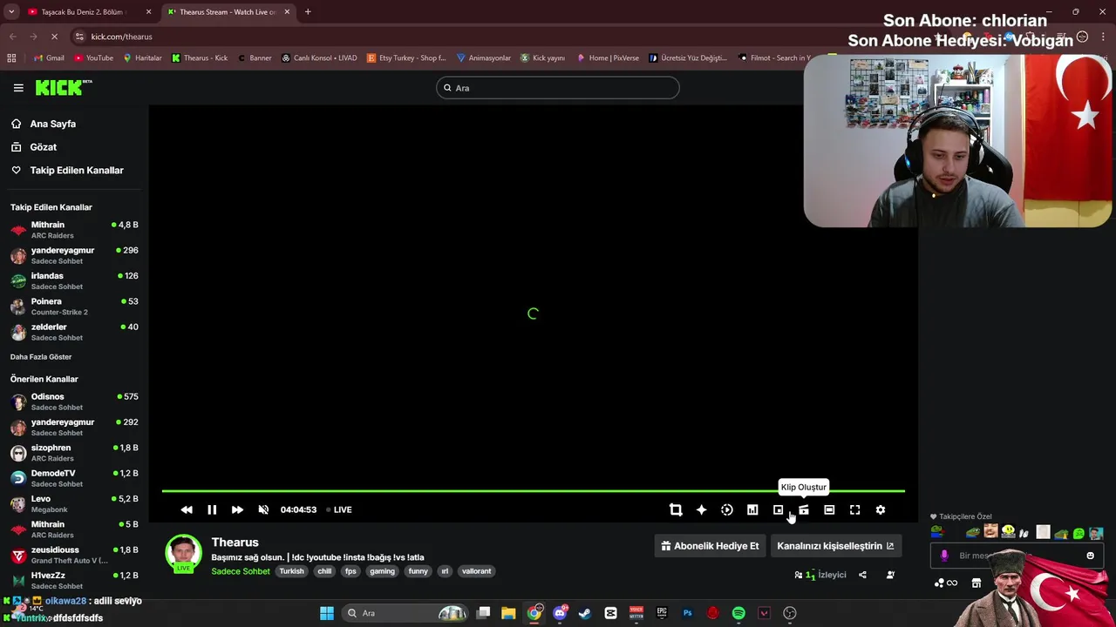Fast-forward the stream playback
The image size is (1116, 627).
[237, 509]
